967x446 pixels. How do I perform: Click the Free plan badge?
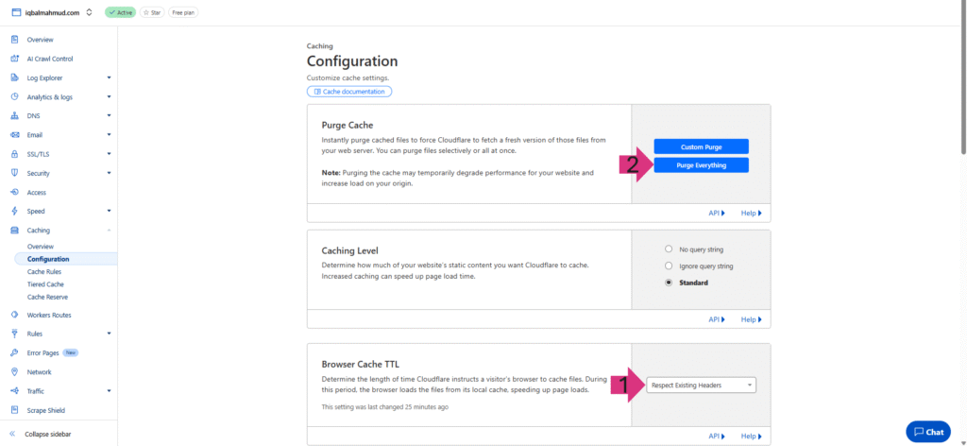[x=183, y=12]
